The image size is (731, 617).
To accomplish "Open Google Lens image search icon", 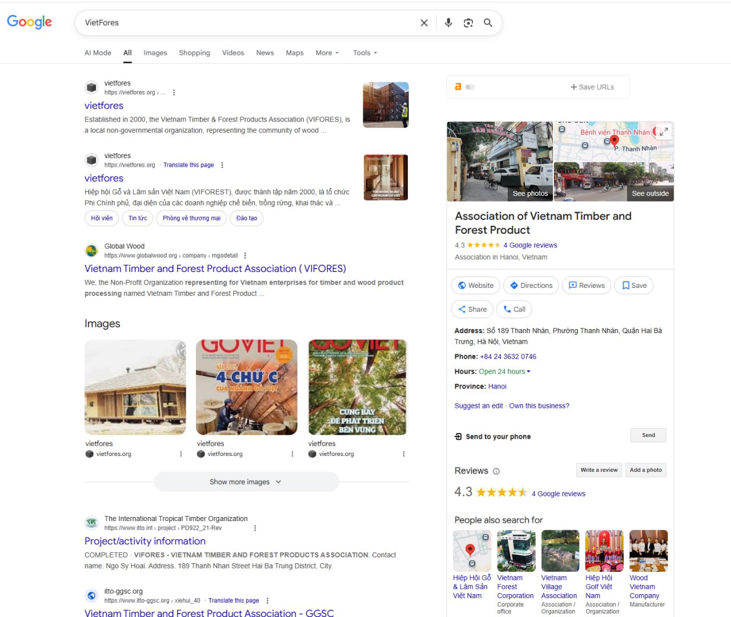I will 468,23.
